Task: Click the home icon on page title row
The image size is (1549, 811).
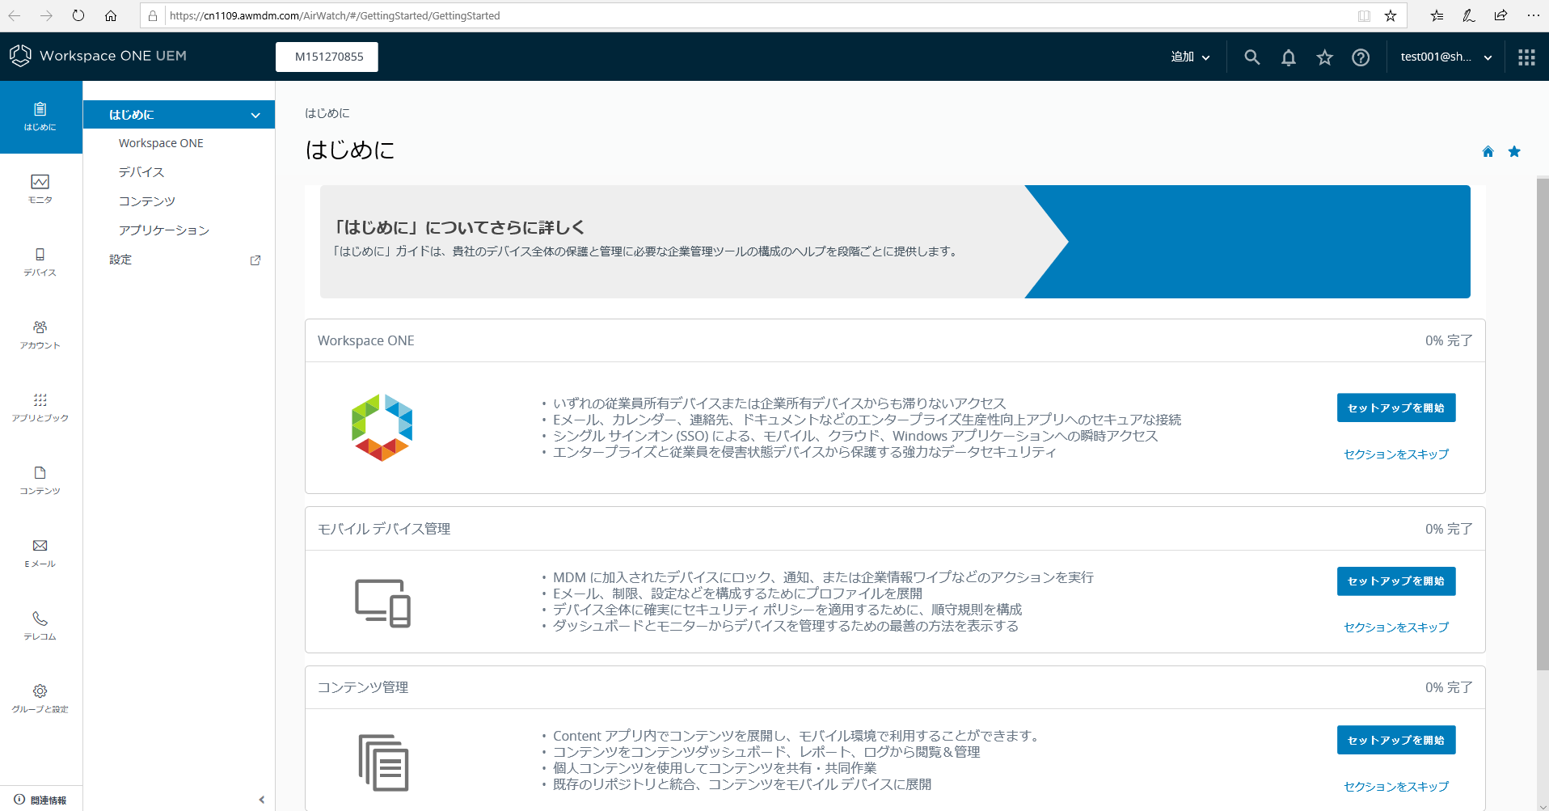Action: tap(1488, 151)
